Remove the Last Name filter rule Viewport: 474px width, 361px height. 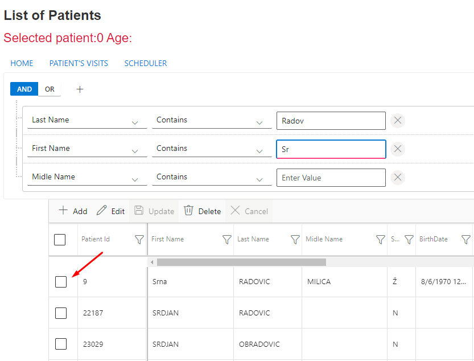[398, 120]
